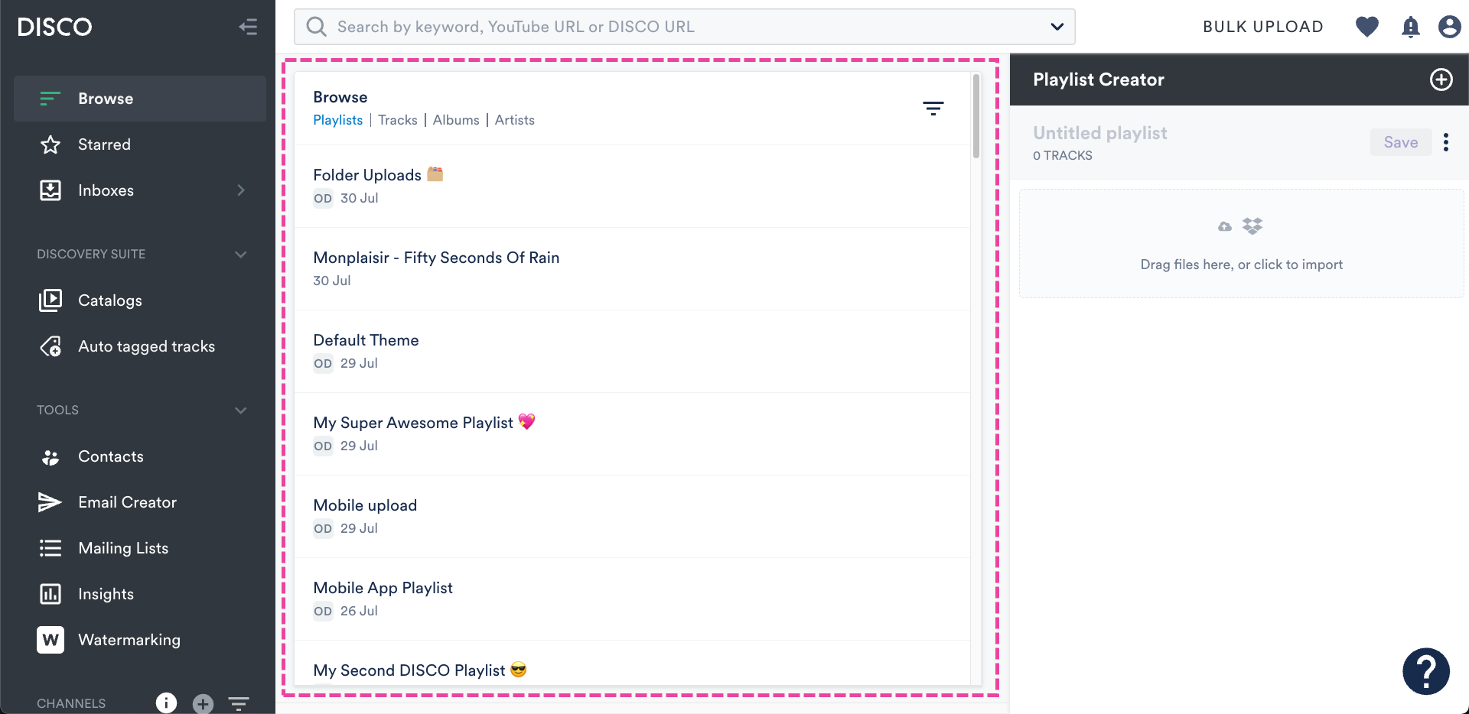Click the Mailing Lists list icon
The height and width of the screenshot is (714, 1469).
point(50,548)
